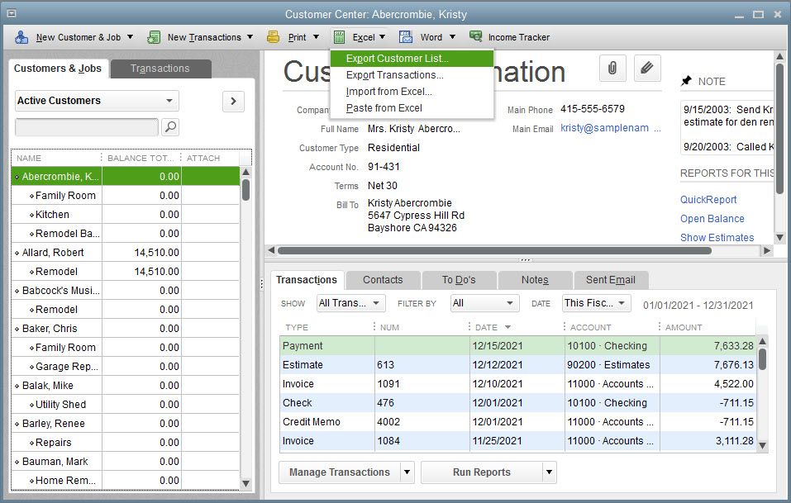Click the Manage Transactions button
This screenshot has height=503, width=791.
[x=340, y=472]
